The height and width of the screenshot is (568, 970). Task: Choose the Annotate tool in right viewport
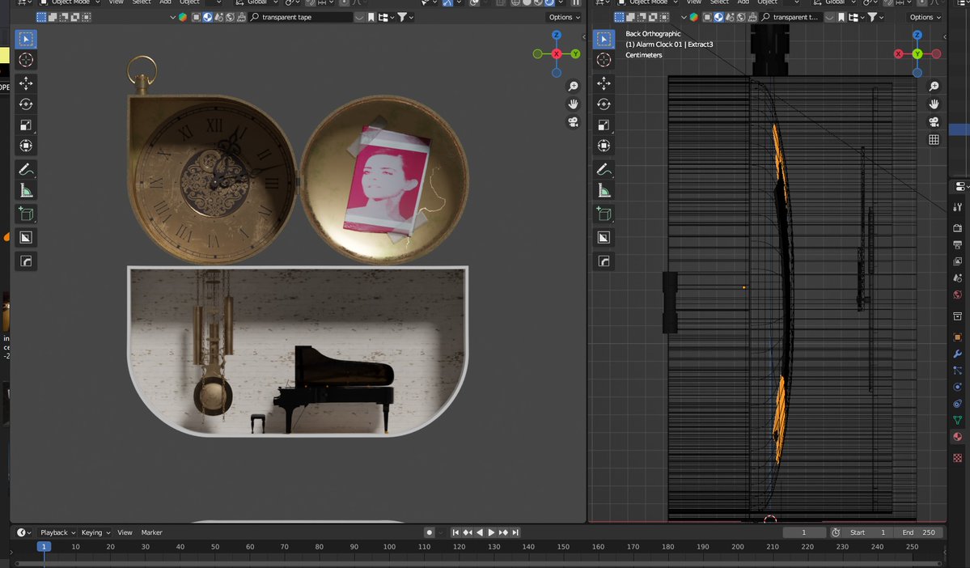click(604, 170)
